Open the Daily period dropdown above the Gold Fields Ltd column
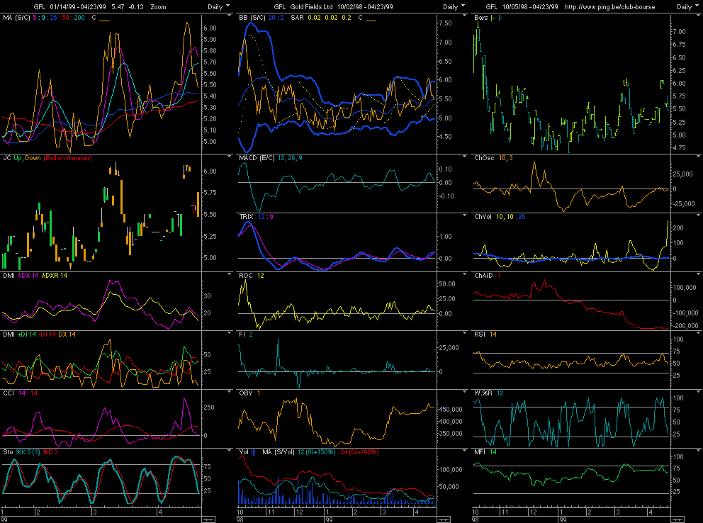Screen dimensions: 703x523 click(454, 6)
